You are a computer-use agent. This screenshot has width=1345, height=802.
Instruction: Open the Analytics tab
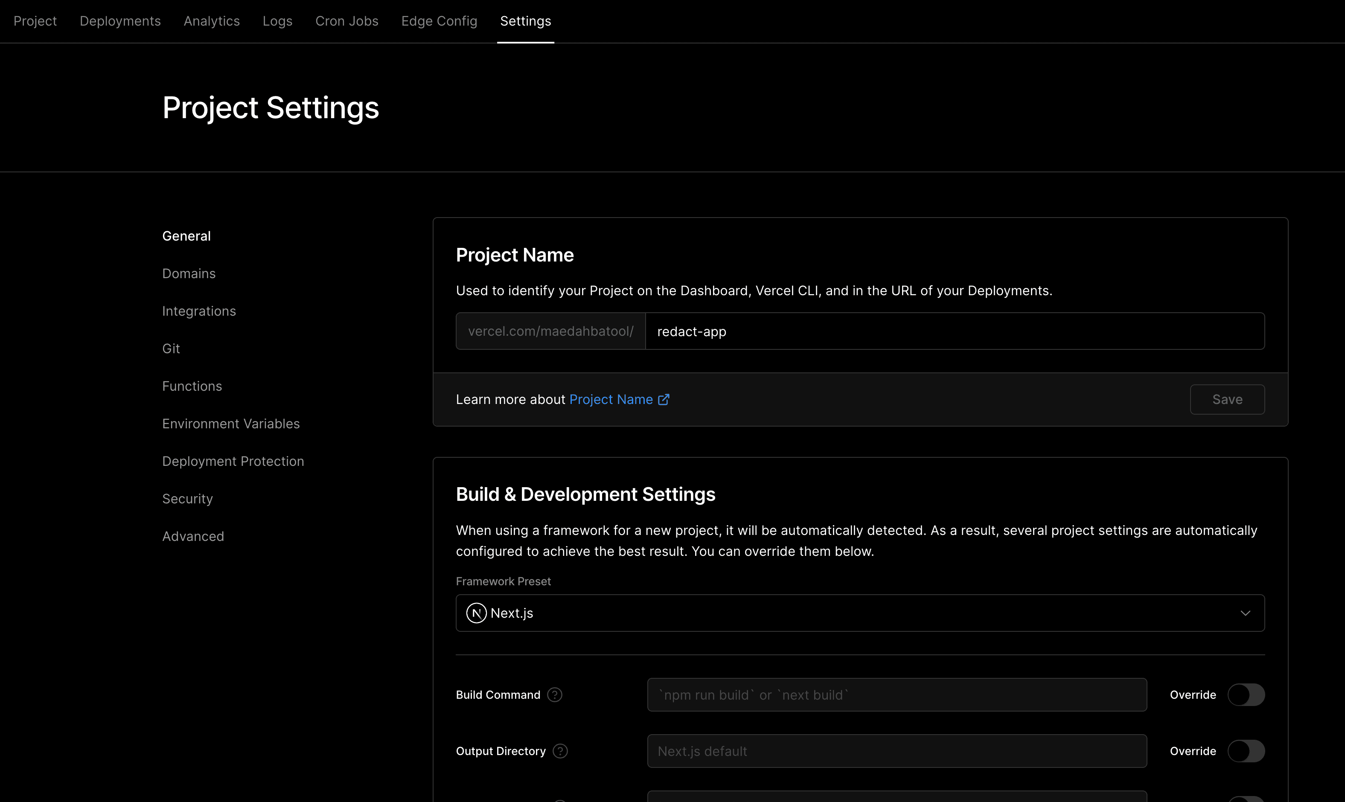211,21
